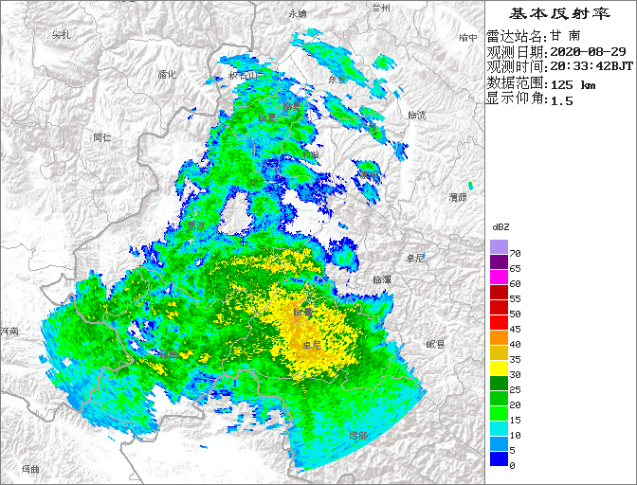Click the observation time 20:33:42BJT
The image size is (637, 485).
tap(591, 67)
